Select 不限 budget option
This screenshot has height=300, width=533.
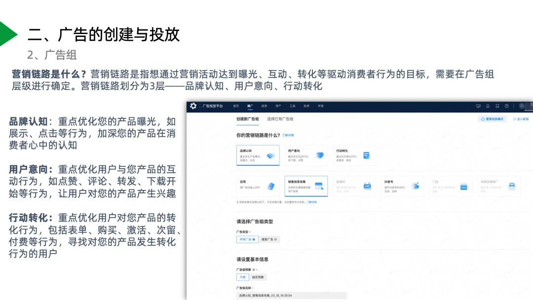coord(242,277)
